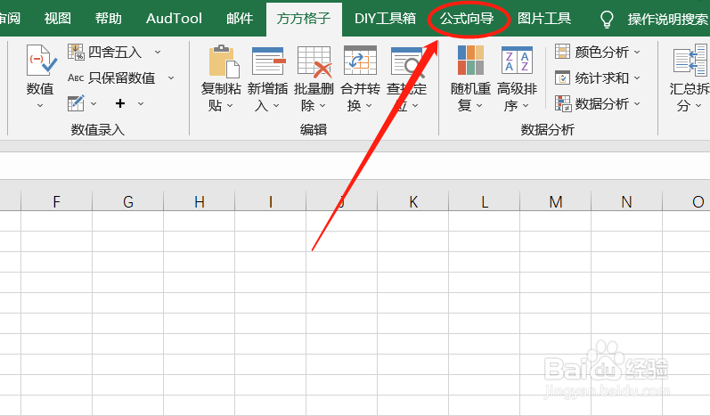Click the 数值 document checkmark icon
Screen dimensions: 710x416
click(x=41, y=61)
